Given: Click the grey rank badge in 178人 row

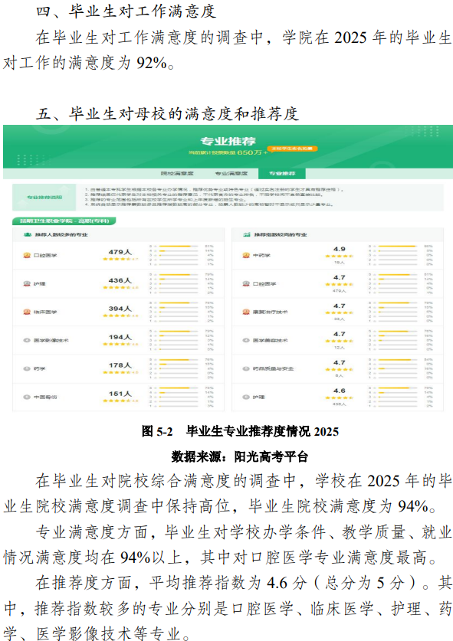Looking at the screenshot, I should [27, 368].
